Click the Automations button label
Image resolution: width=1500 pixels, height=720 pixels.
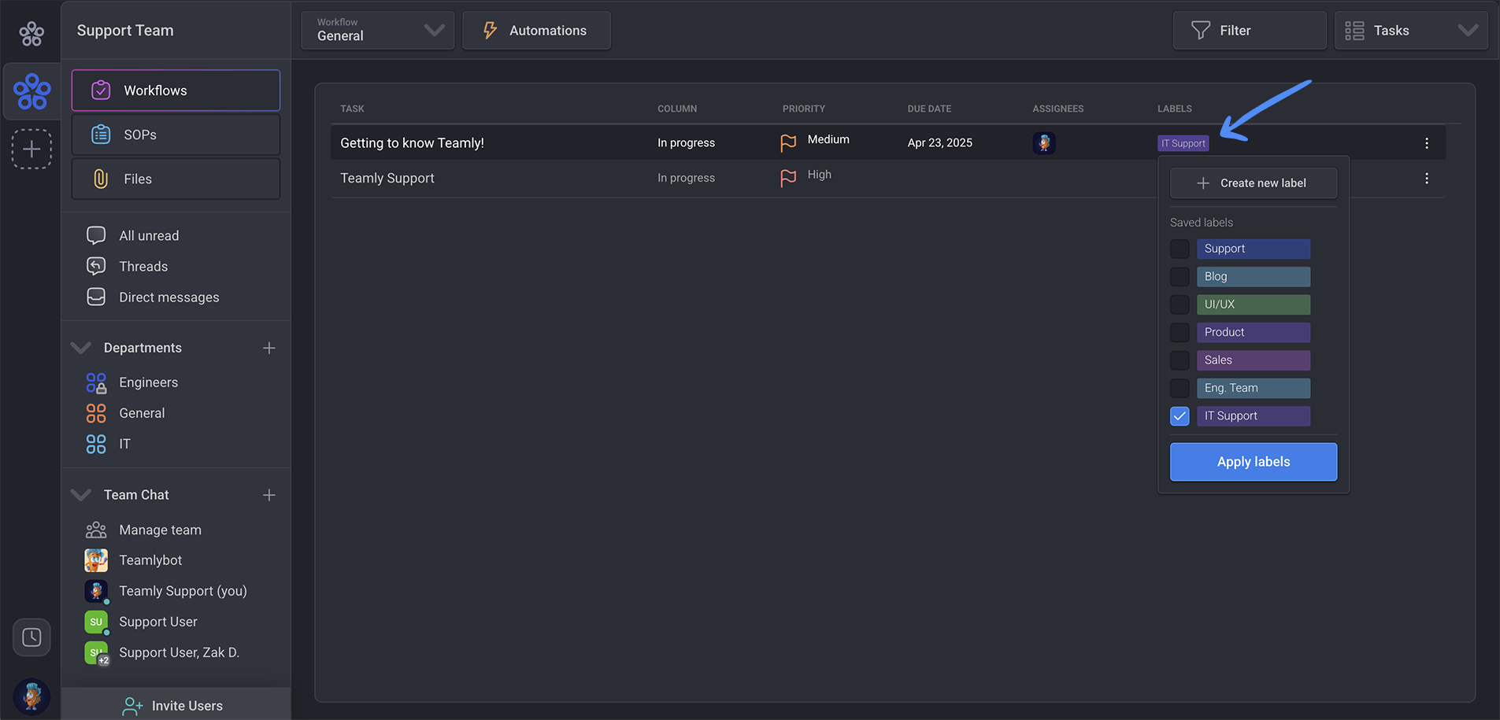coord(548,30)
